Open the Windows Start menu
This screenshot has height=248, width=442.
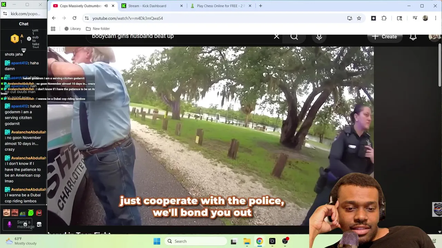coord(157,241)
